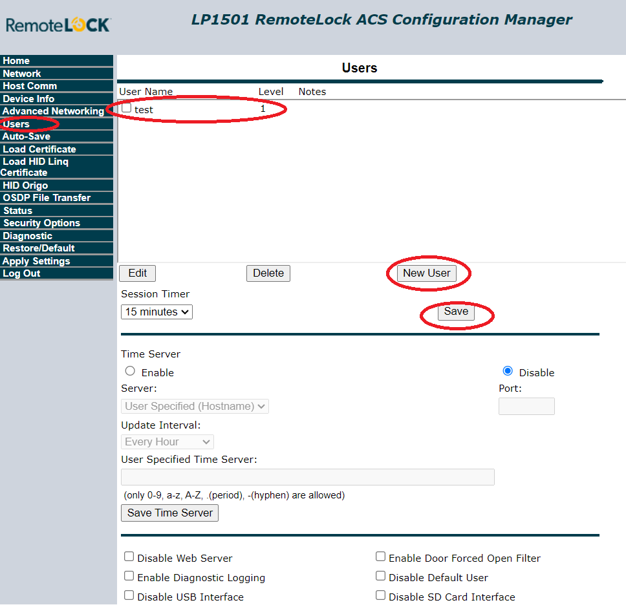Open the Session Timer dropdown
Image resolution: width=626 pixels, height=607 pixels.
[156, 312]
